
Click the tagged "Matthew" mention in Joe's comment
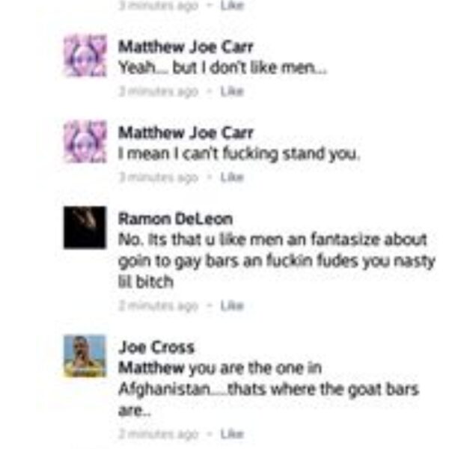click(151, 368)
